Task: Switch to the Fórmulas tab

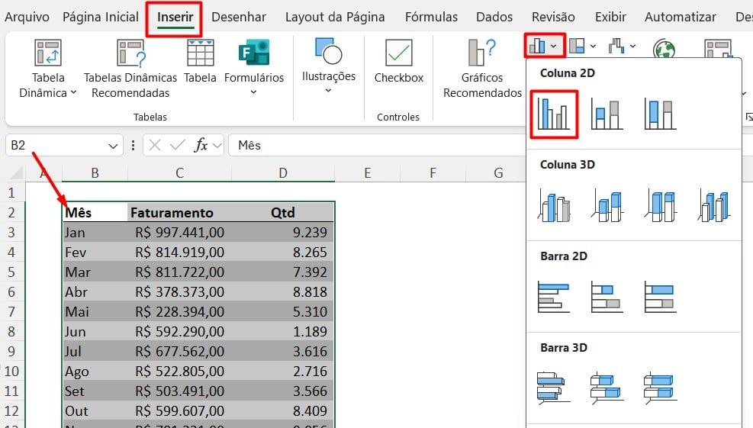Action: [x=431, y=17]
